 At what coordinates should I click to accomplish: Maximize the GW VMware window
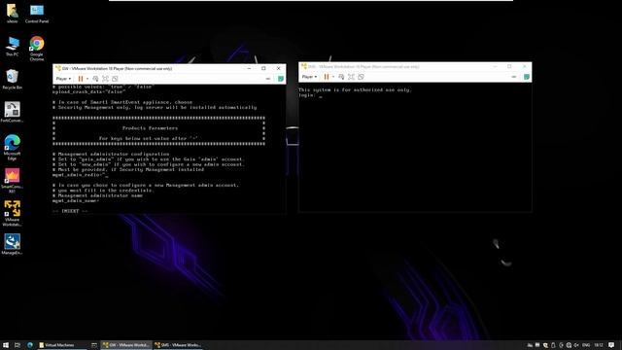[x=263, y=68]
